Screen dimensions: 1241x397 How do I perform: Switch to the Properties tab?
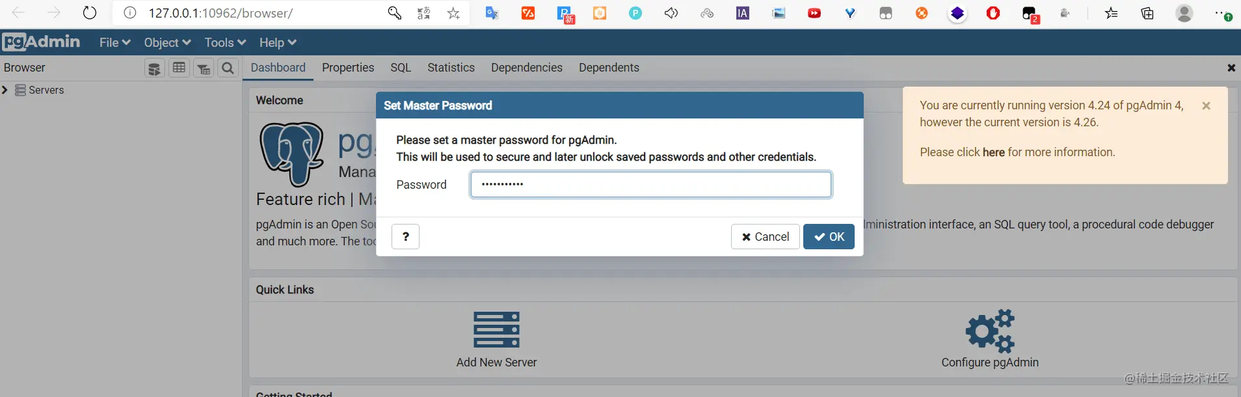pyautogui.click(x=348, y=68)
